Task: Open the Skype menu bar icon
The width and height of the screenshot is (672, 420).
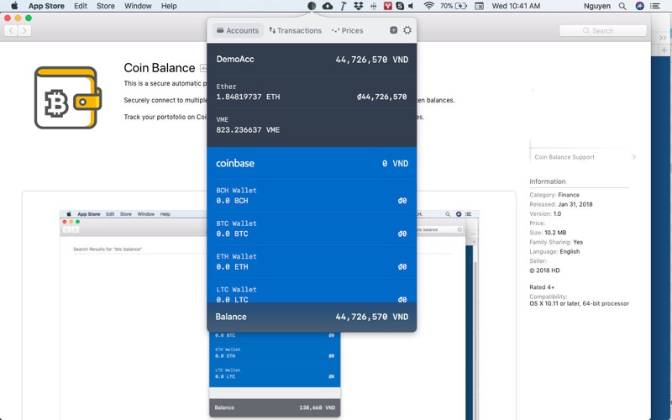Action: (x=400, y=6)
